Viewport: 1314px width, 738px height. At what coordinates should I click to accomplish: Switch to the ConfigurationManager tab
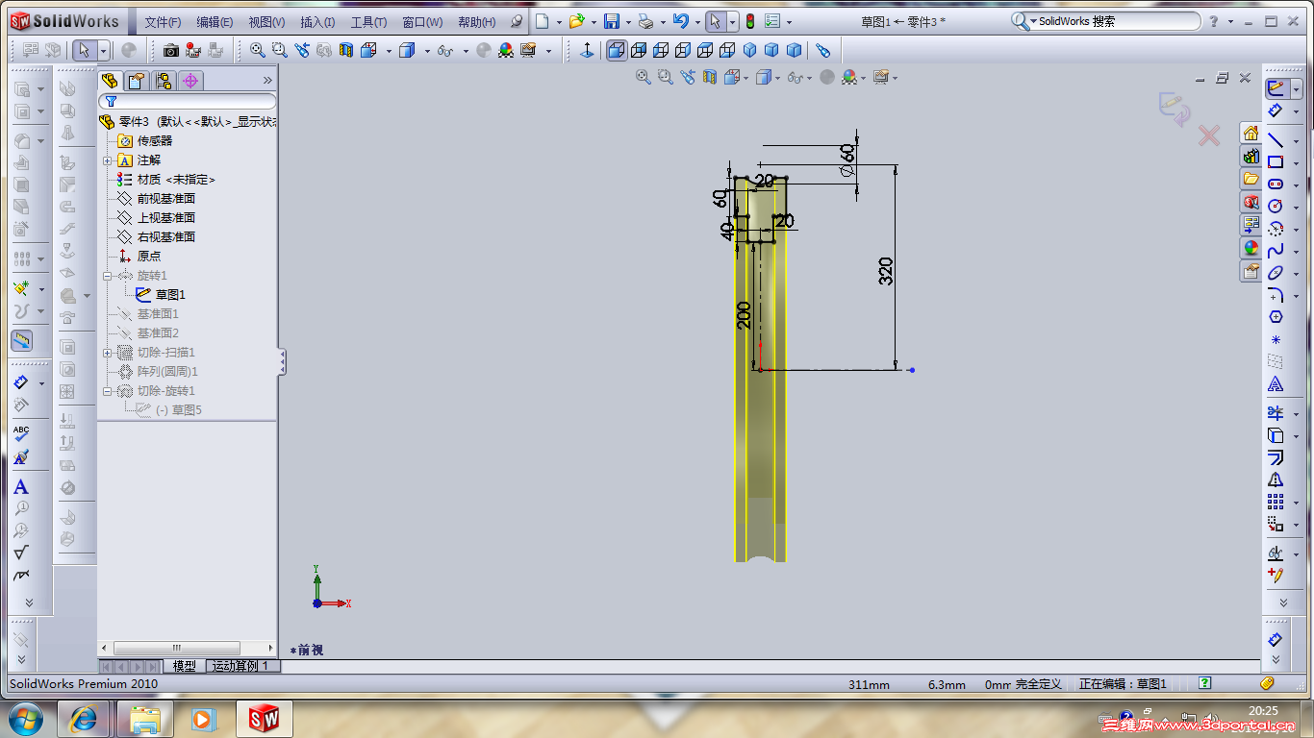pos(164,81)
